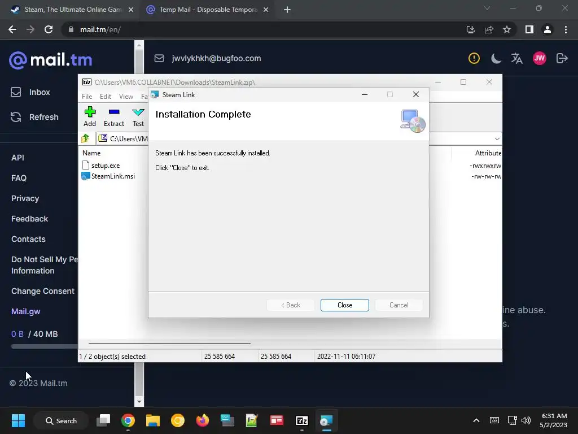Viewport: 578px width, 434px height.
Task: Open the language translate icon on mail.tm
Action: [517, 58]
